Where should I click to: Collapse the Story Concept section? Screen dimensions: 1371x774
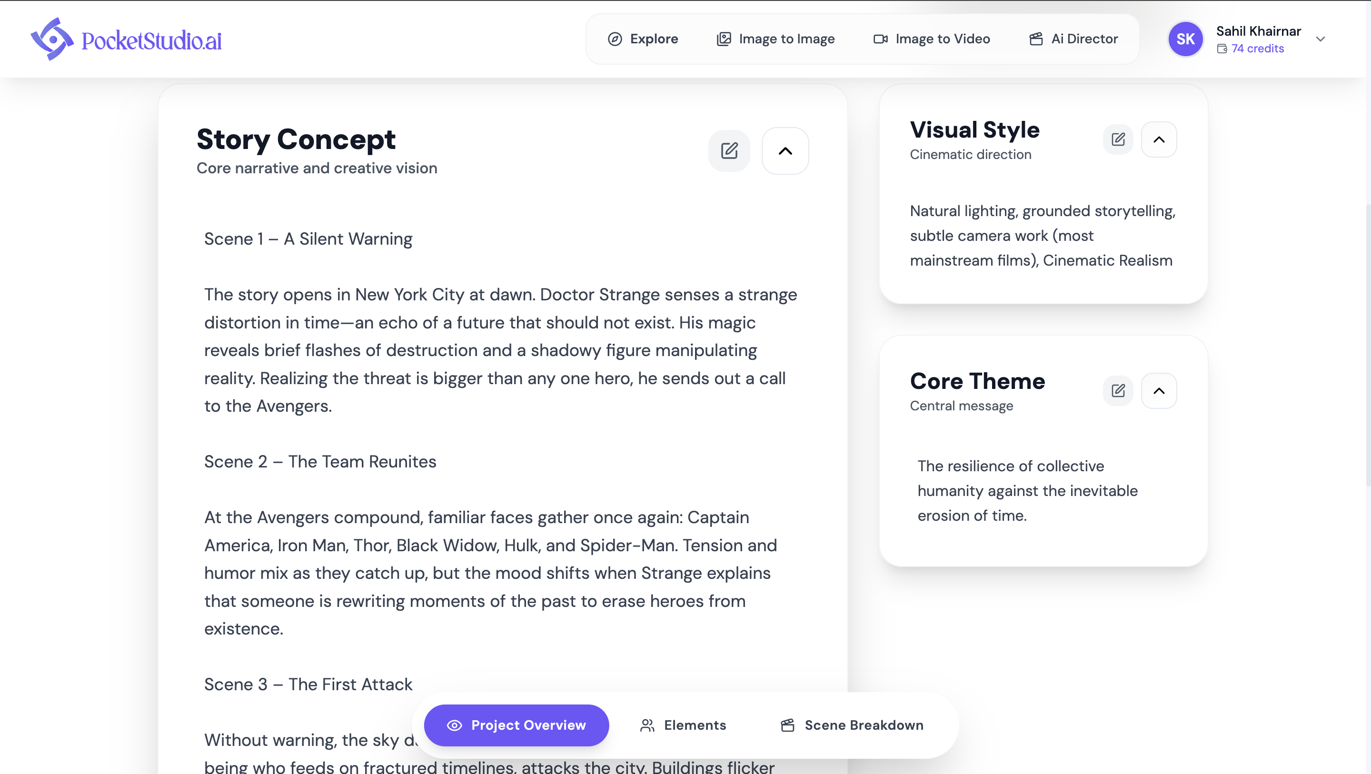785,150
